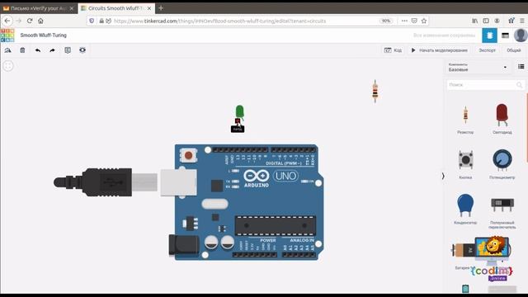528x297 pixels.
Task: Go back in browser history
Action: 7,21
